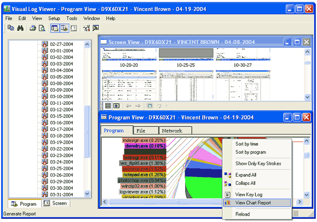Click the scroll down arrow in date tree
317x222 pixels.
[x=87, y=194]
